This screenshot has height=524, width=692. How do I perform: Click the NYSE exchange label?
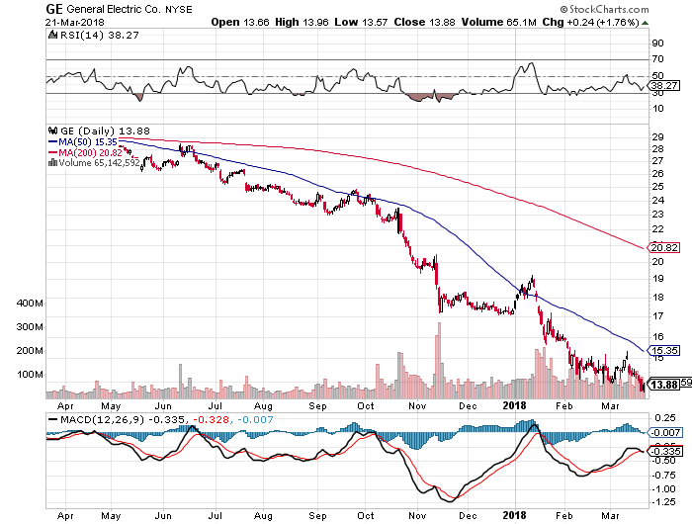(179, 10)
